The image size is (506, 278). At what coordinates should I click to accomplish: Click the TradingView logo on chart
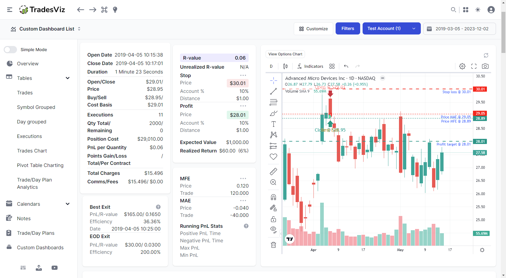point(290,239)
